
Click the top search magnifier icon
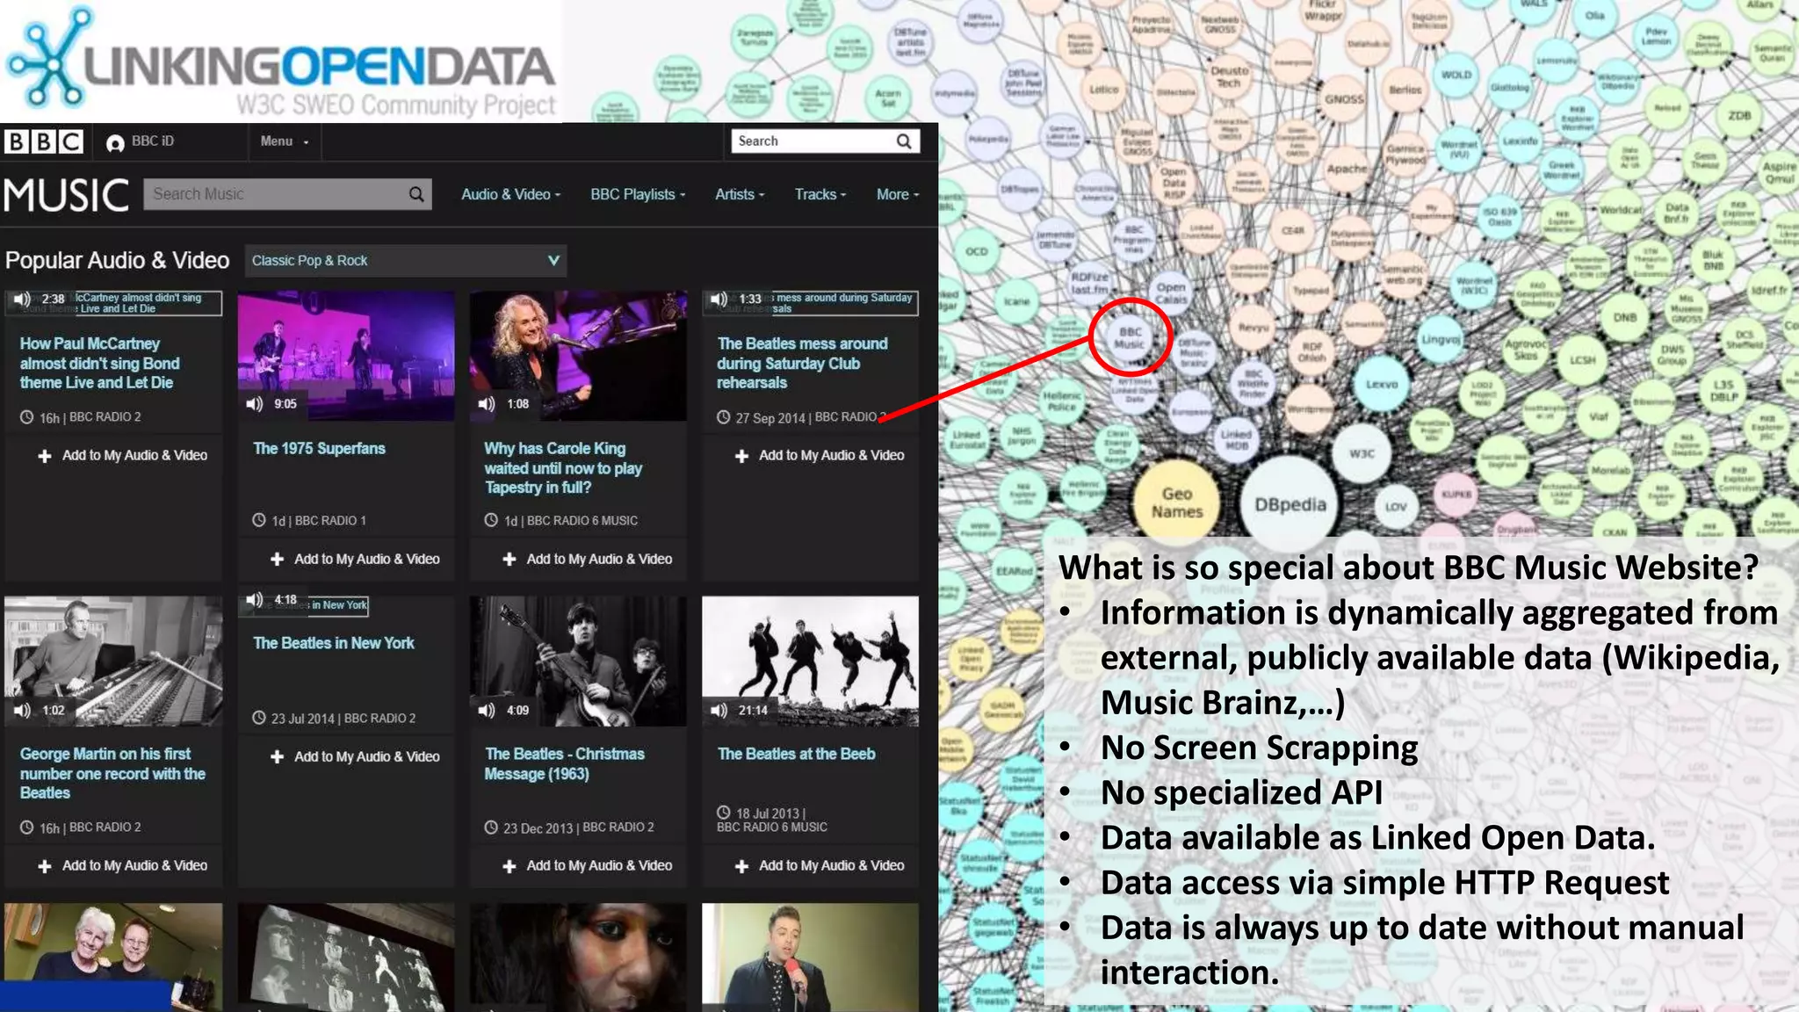click(903, 141)
